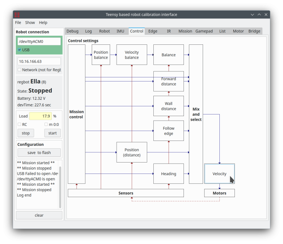Image resolution: width=283 pixels, height=244 pixels.
Task: Open the Position (distance) controller block
Action: 132,152
